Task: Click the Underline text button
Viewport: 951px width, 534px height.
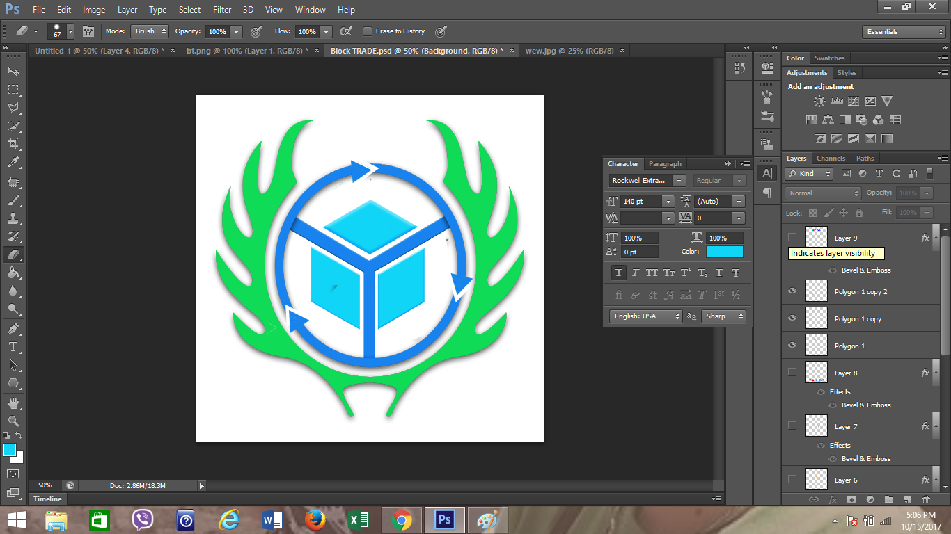Action: [x=719, y=273]
